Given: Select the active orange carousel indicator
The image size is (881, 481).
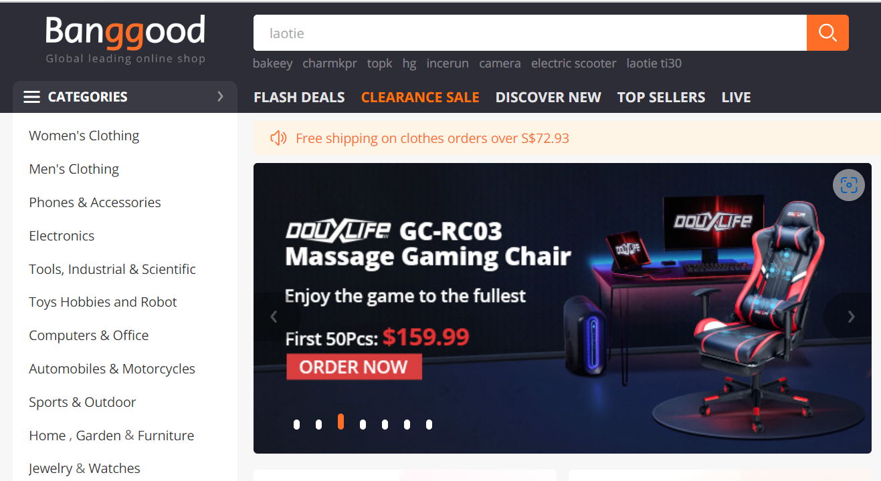Looking at the screenshot, I should pos(340,422).
